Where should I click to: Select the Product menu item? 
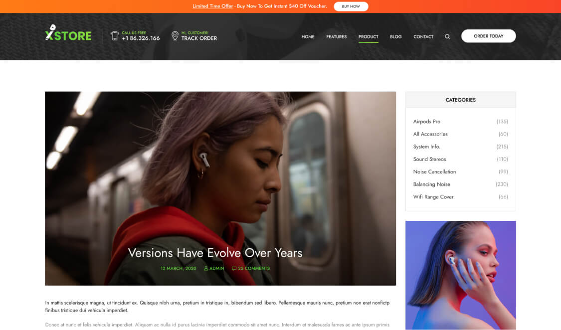[368, 36]
